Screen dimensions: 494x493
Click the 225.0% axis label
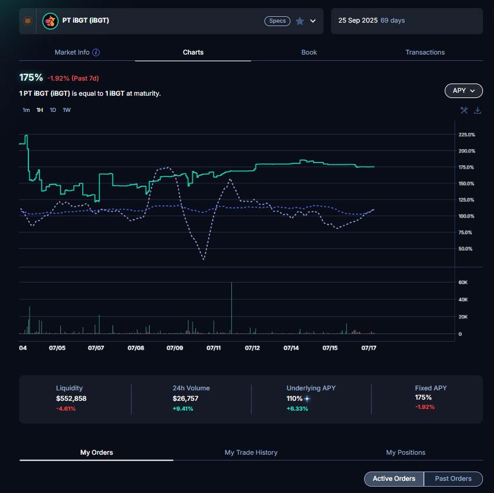pos(467,135)
